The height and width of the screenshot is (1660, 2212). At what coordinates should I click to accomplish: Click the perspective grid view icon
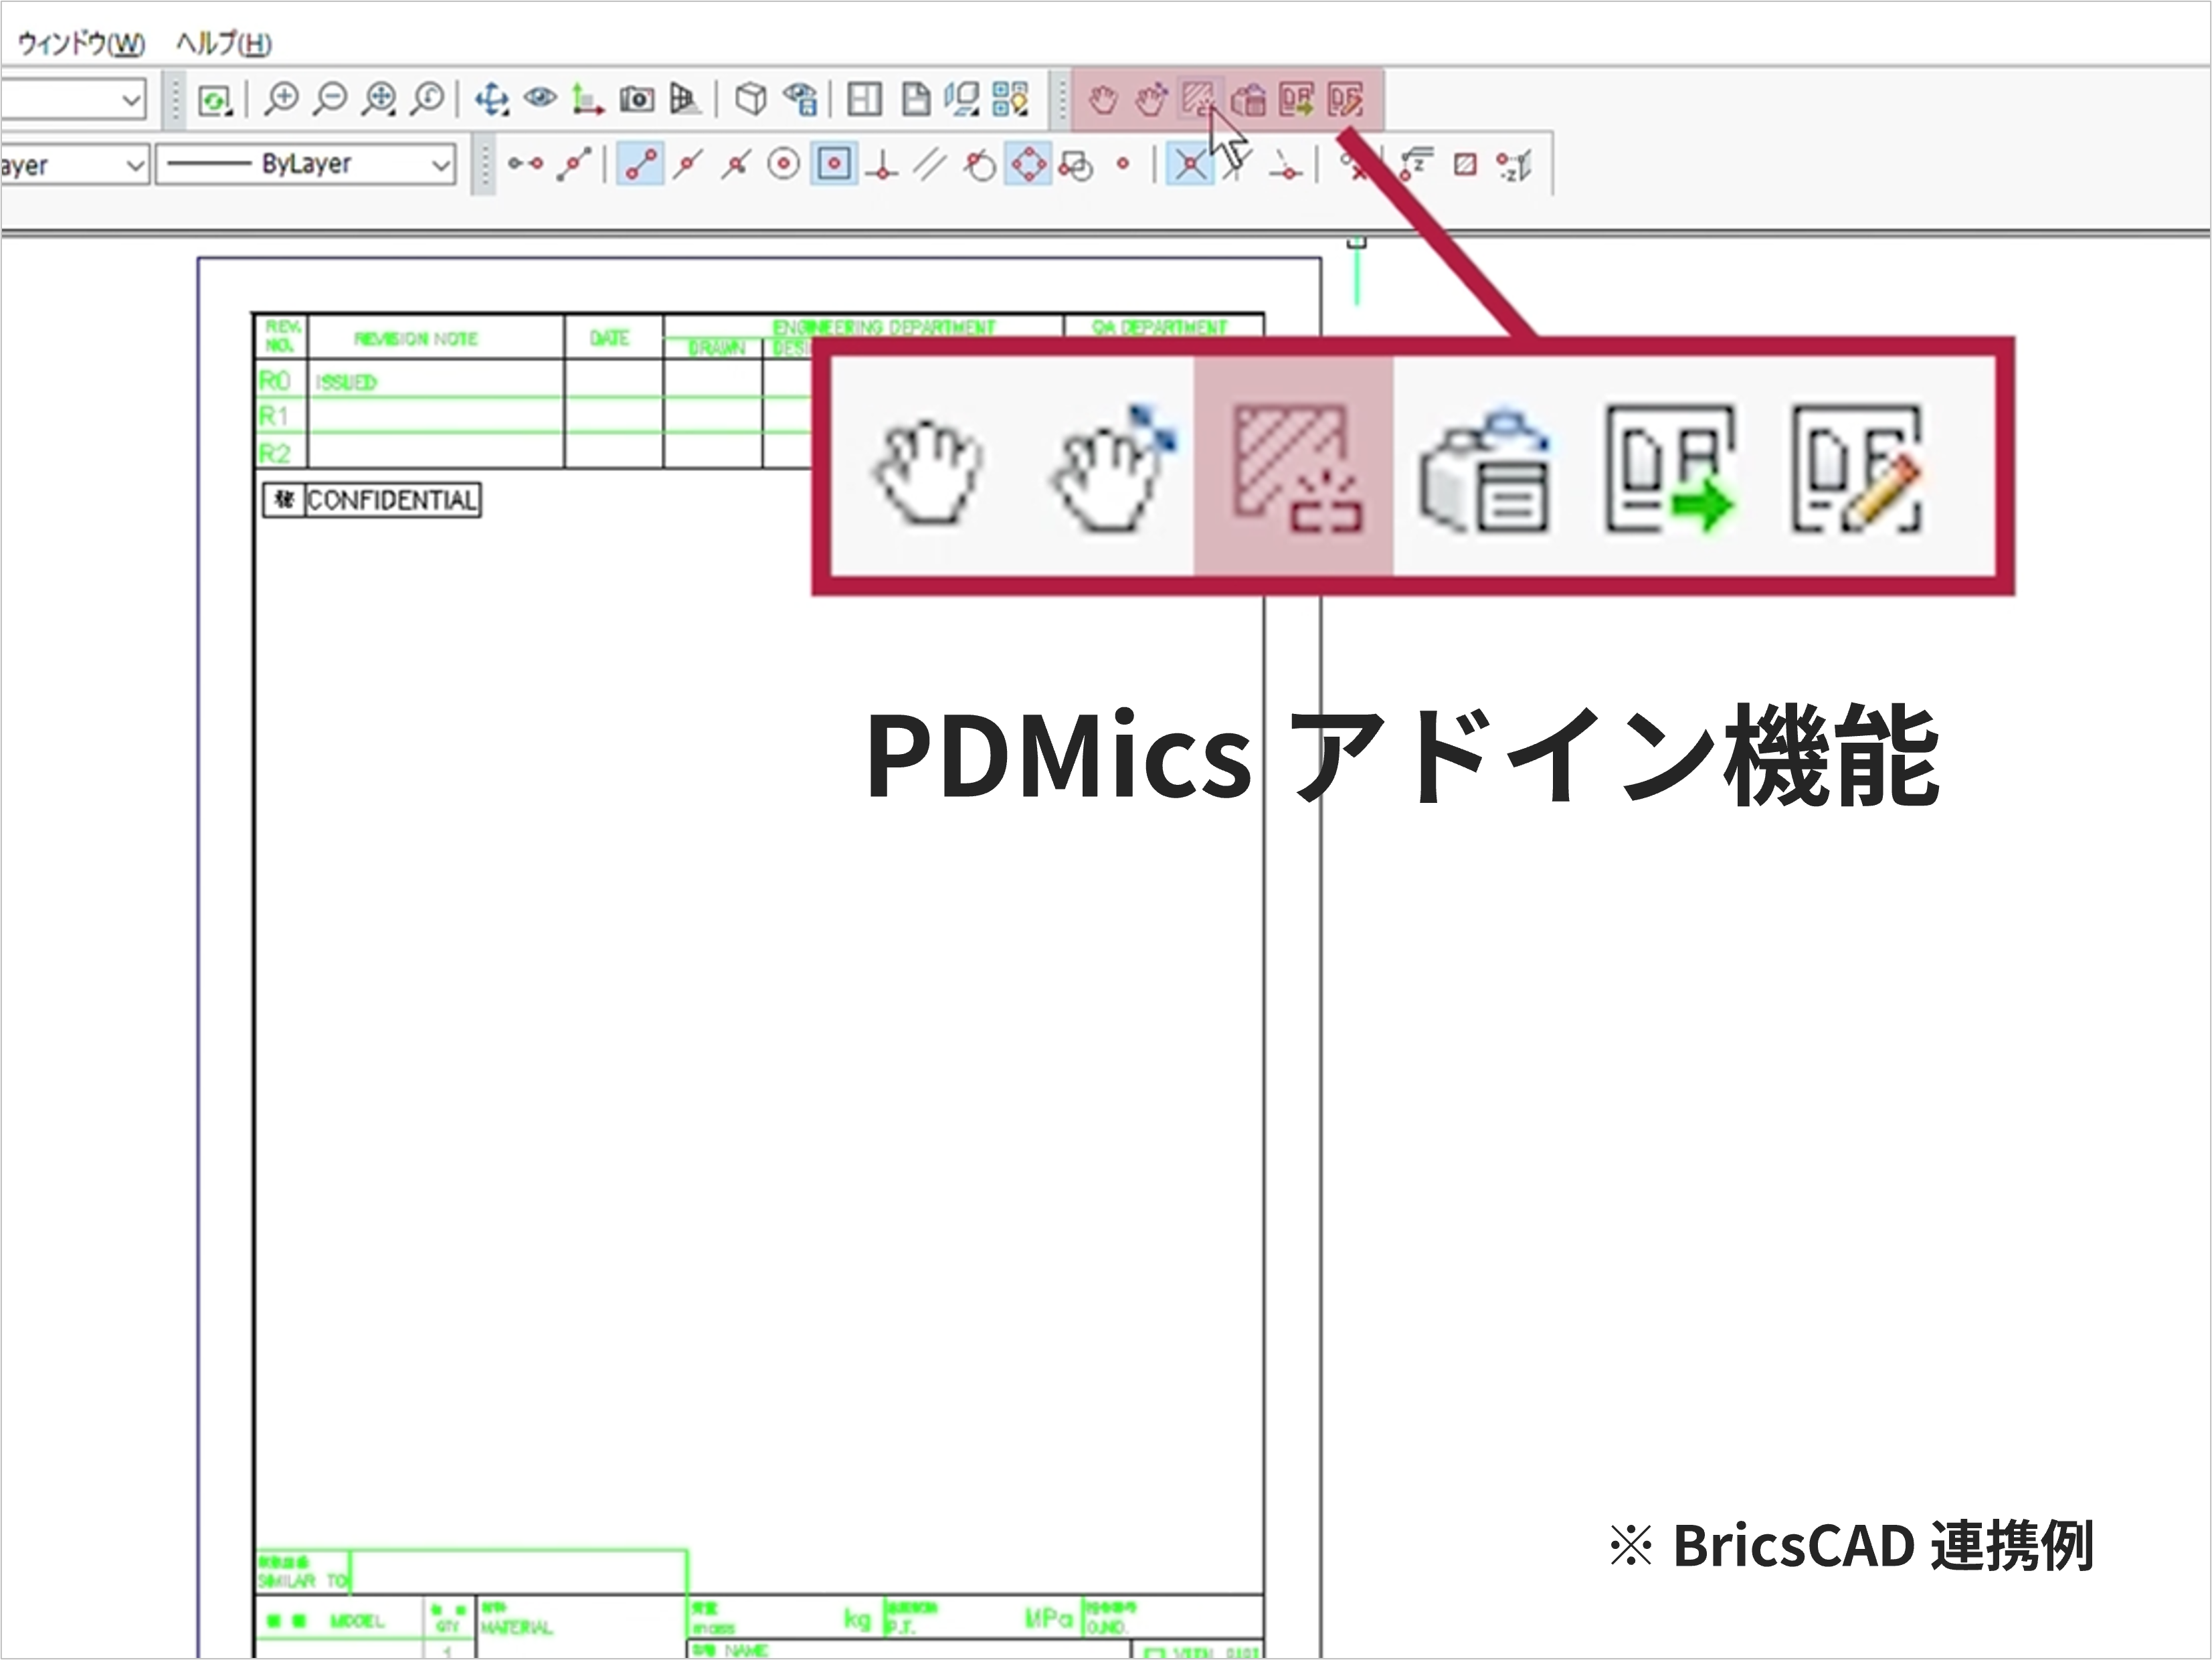tap(685, 99)
